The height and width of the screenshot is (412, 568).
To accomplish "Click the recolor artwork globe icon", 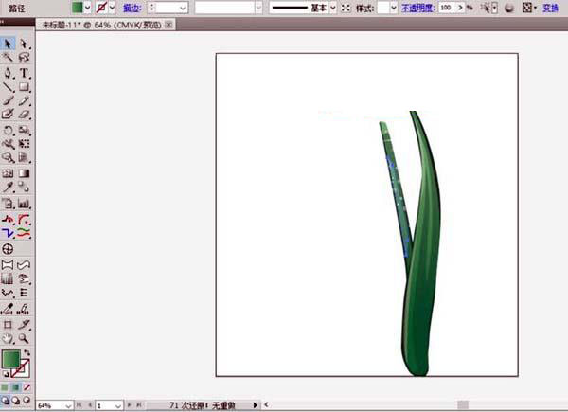I will (x=509, y=8).
